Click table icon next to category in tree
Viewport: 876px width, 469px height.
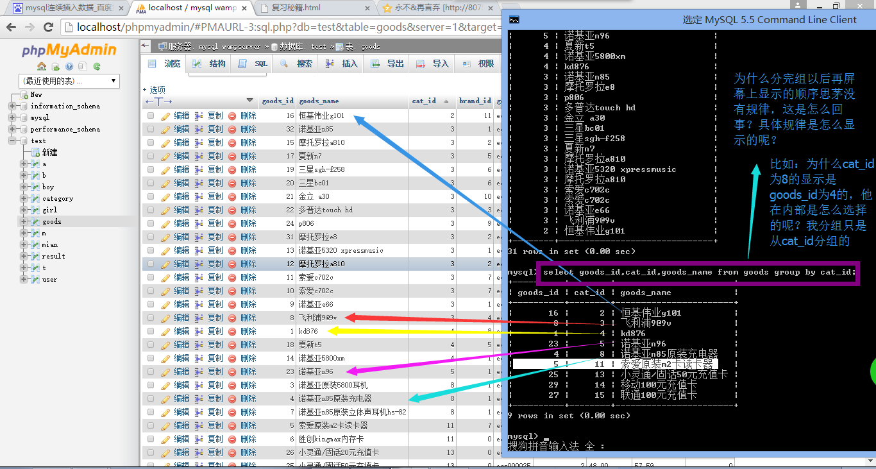pos(34,198)
